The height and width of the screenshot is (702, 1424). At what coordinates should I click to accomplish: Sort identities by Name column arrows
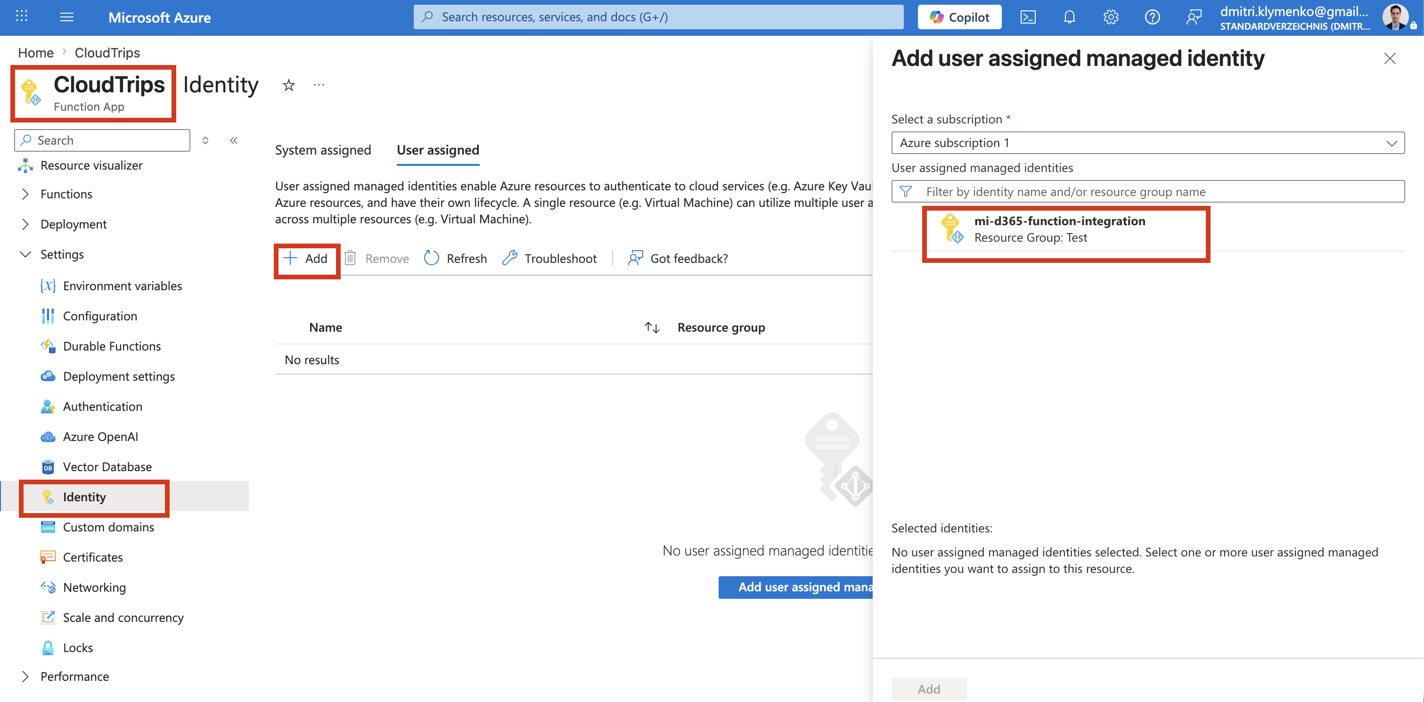tap(652, 327)
